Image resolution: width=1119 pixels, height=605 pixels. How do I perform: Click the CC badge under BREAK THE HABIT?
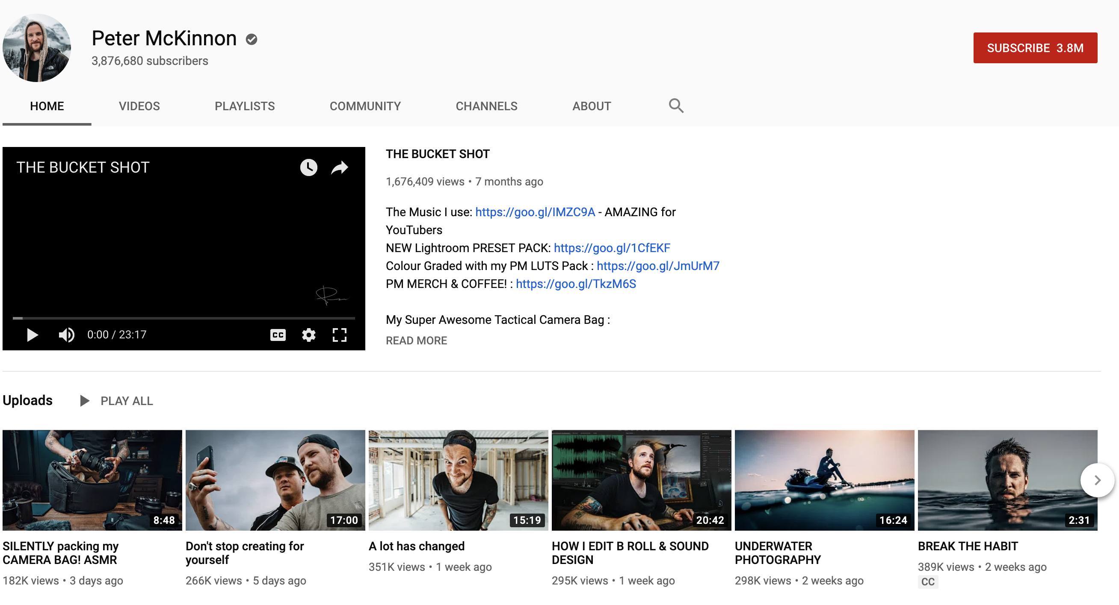928,582
